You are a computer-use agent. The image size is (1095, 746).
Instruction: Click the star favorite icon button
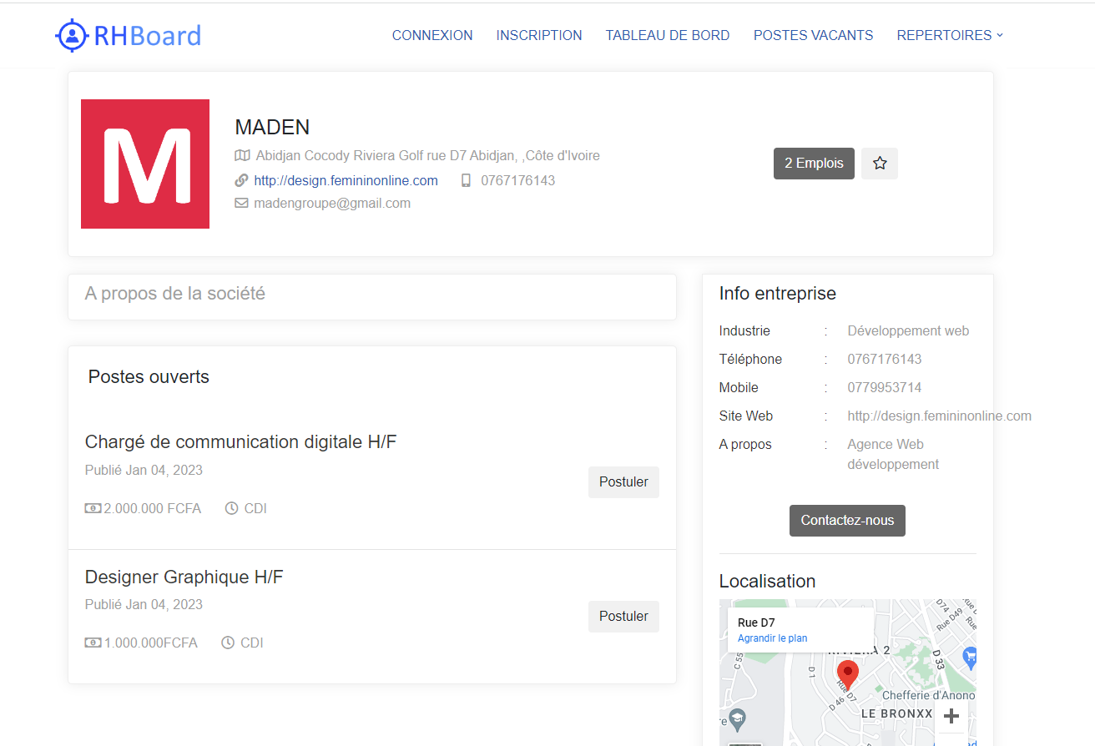[879, 164]
